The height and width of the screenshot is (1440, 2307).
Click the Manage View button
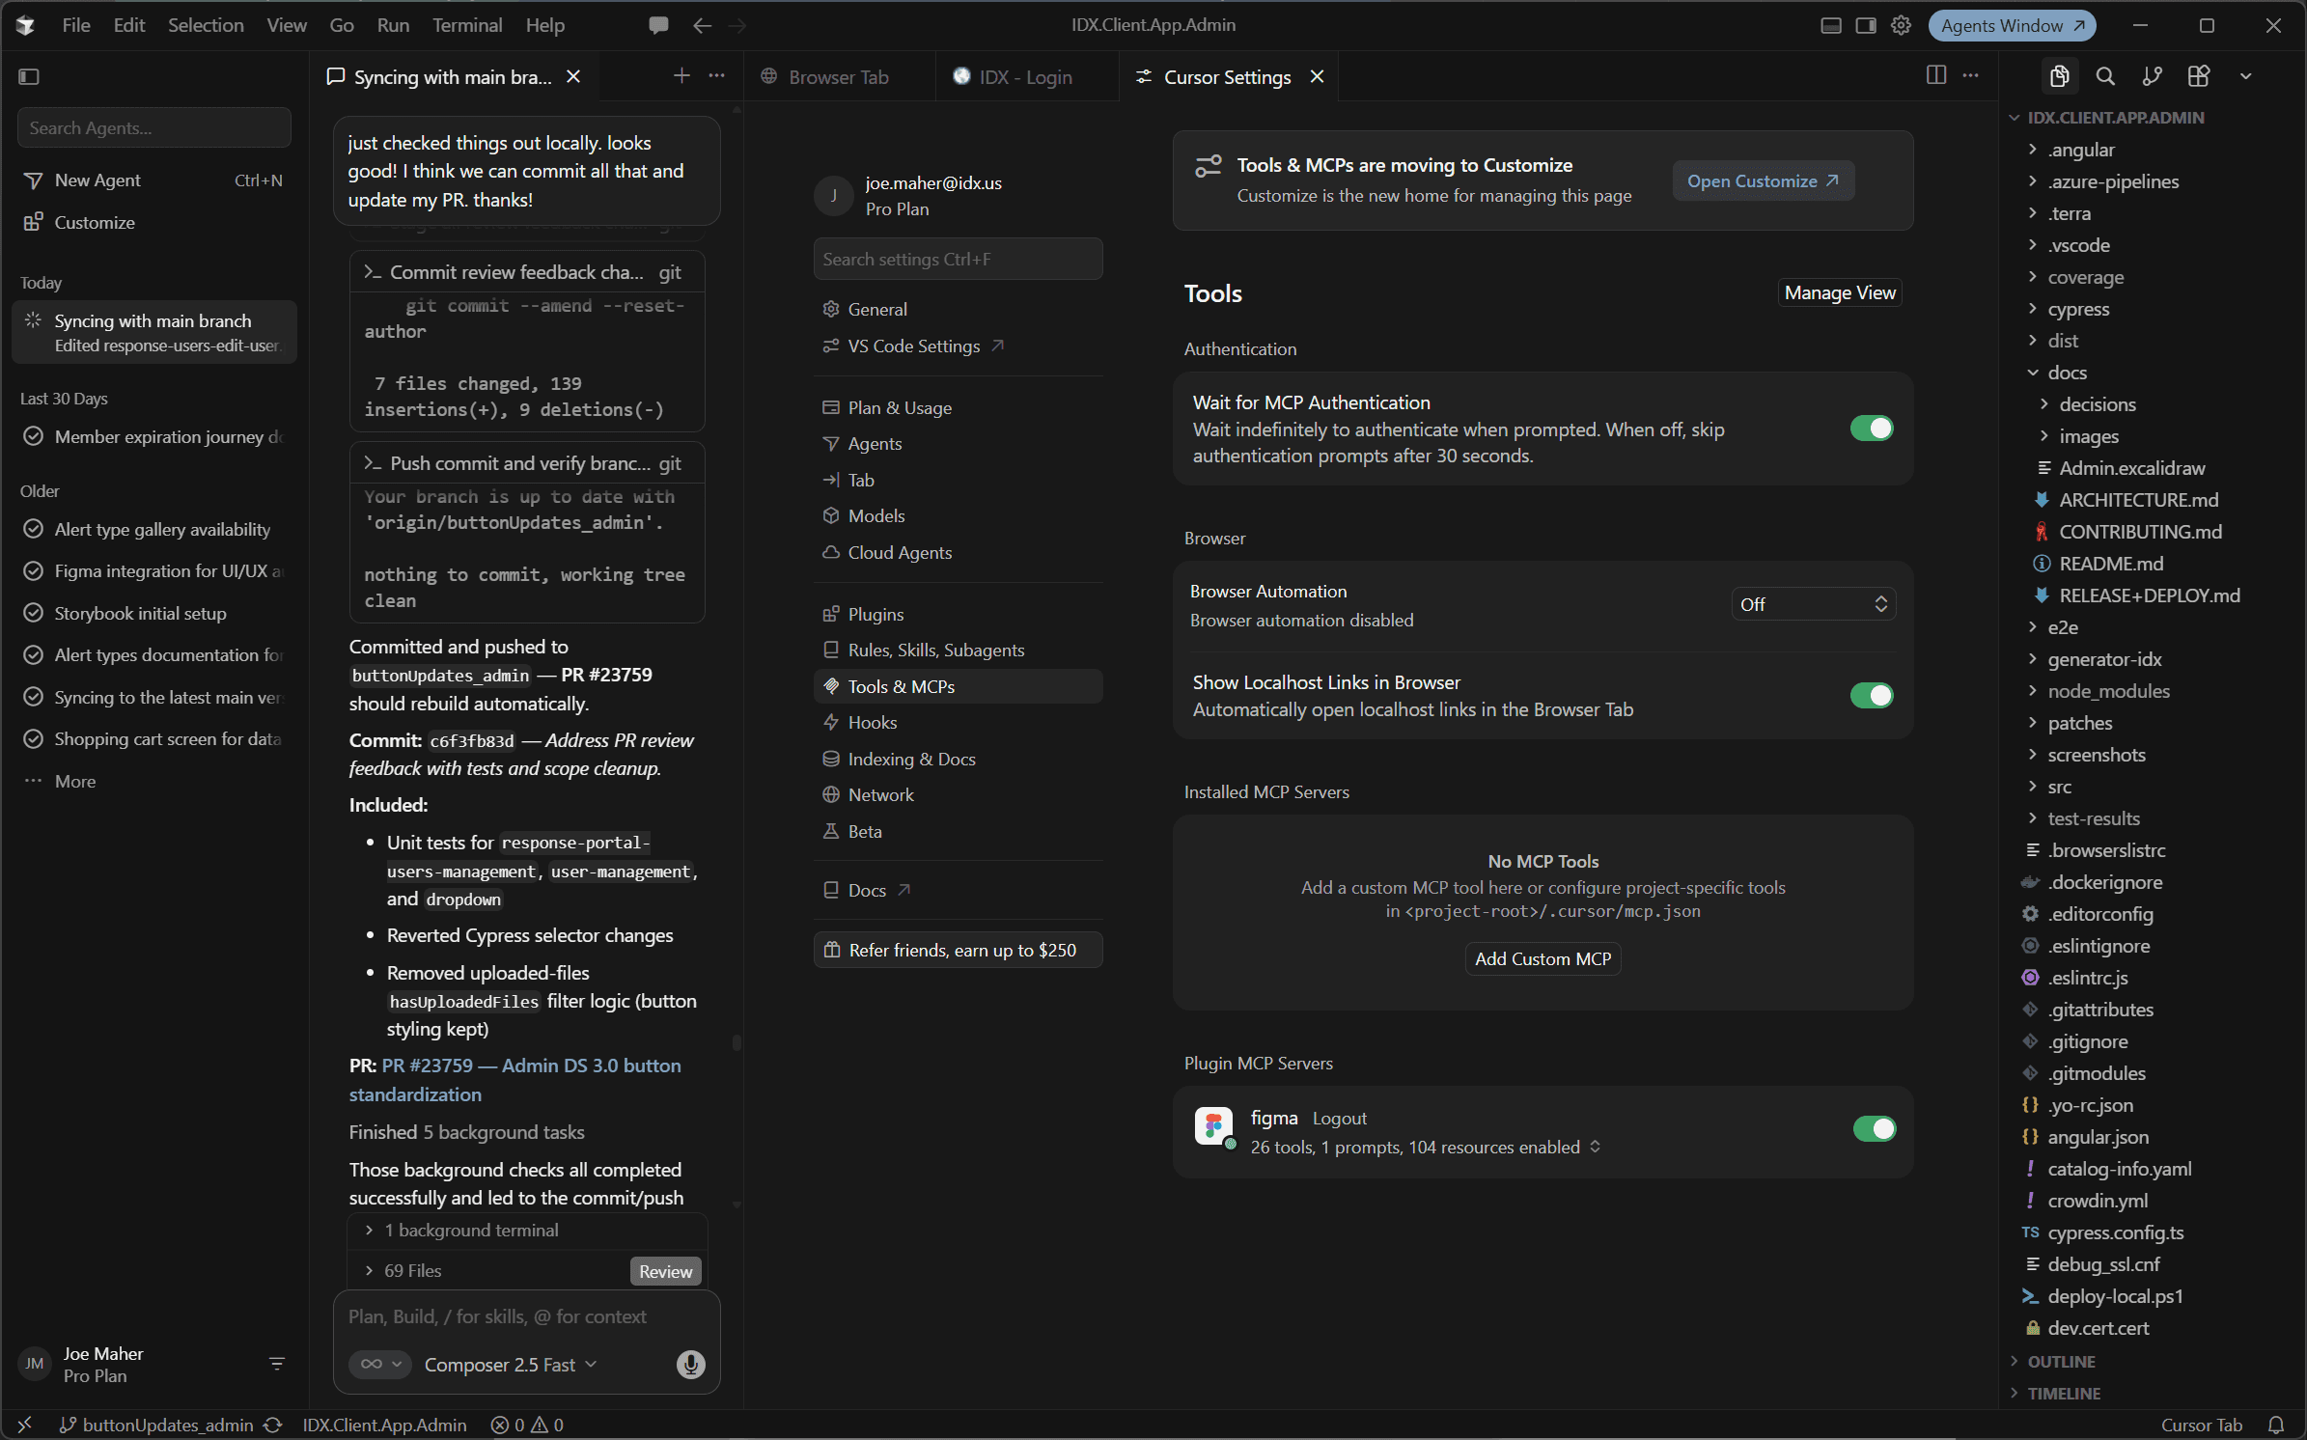coord(1840,292)
